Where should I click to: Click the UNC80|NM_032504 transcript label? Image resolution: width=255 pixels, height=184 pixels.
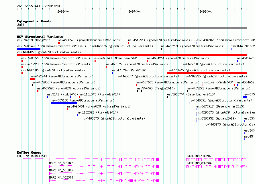199,163
